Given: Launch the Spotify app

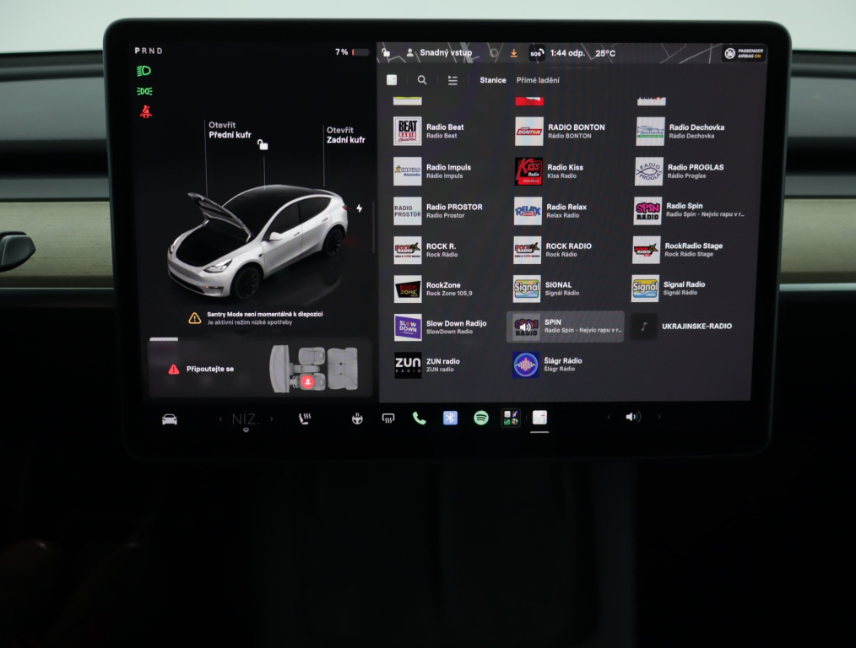Looking at the screenshot, I should point(481,418).
